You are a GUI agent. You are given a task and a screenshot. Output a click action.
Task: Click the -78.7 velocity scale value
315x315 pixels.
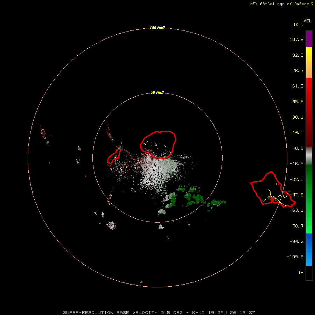click(x=296, y=226)
